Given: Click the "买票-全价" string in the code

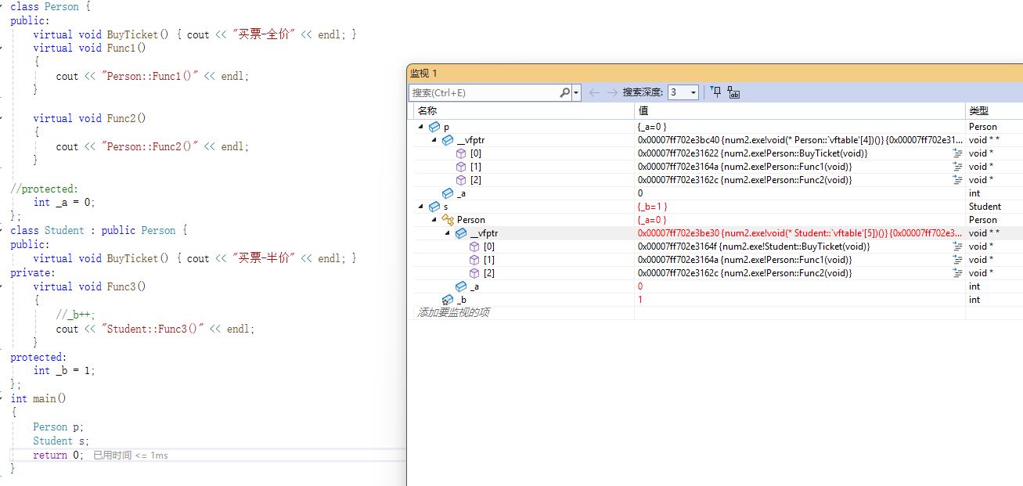Looking at the screenshot, I should click(264, 34).
